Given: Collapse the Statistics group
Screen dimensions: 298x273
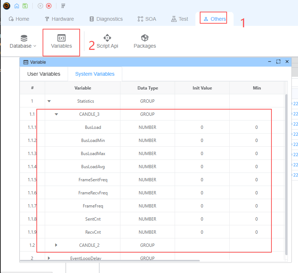Looking at the screenshot, I should pyautogui.click(x=49, y=101).
